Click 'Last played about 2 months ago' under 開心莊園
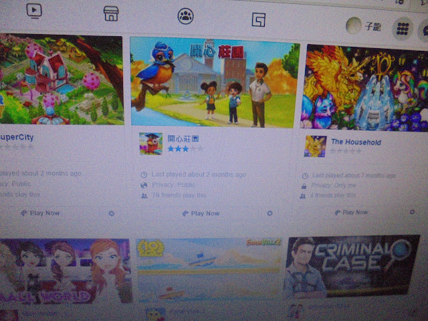Screen dimensions: 428x321 pyautogui.click(x=199, y=175)
